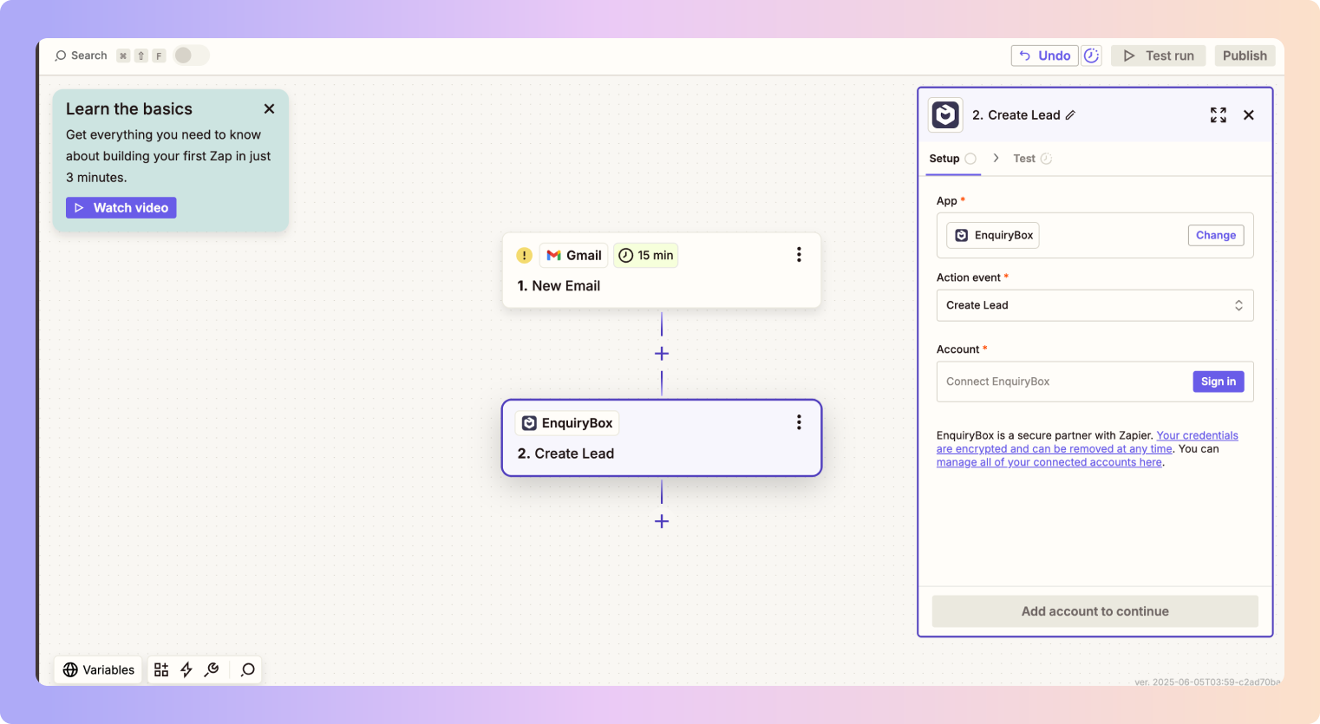Open the three-dot menu on New Email step

coord(799,255)
